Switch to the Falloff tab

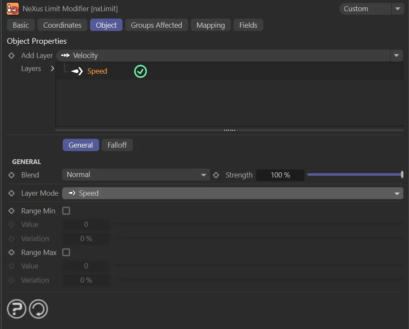coord(117,145)
